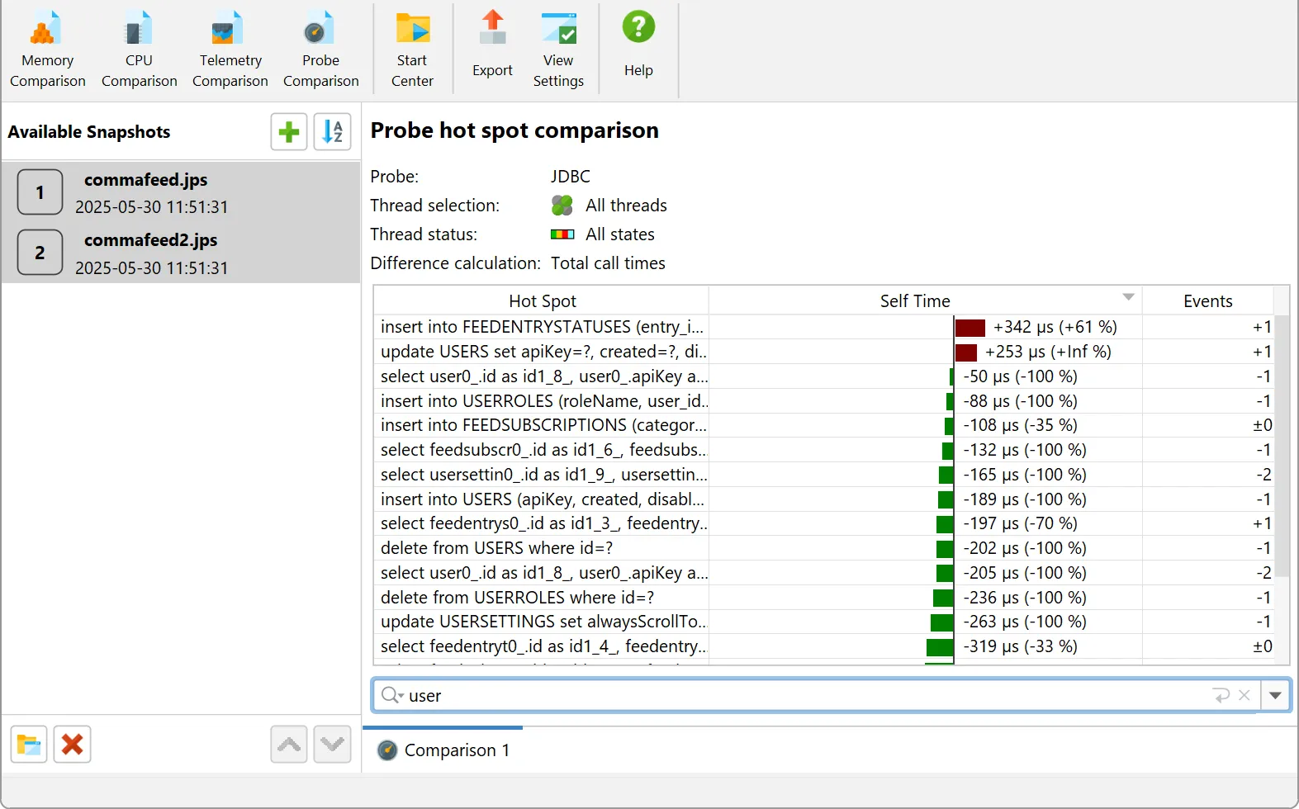Go to Start Center
This screenshot has width=1299, height=809.
(412, 50)
